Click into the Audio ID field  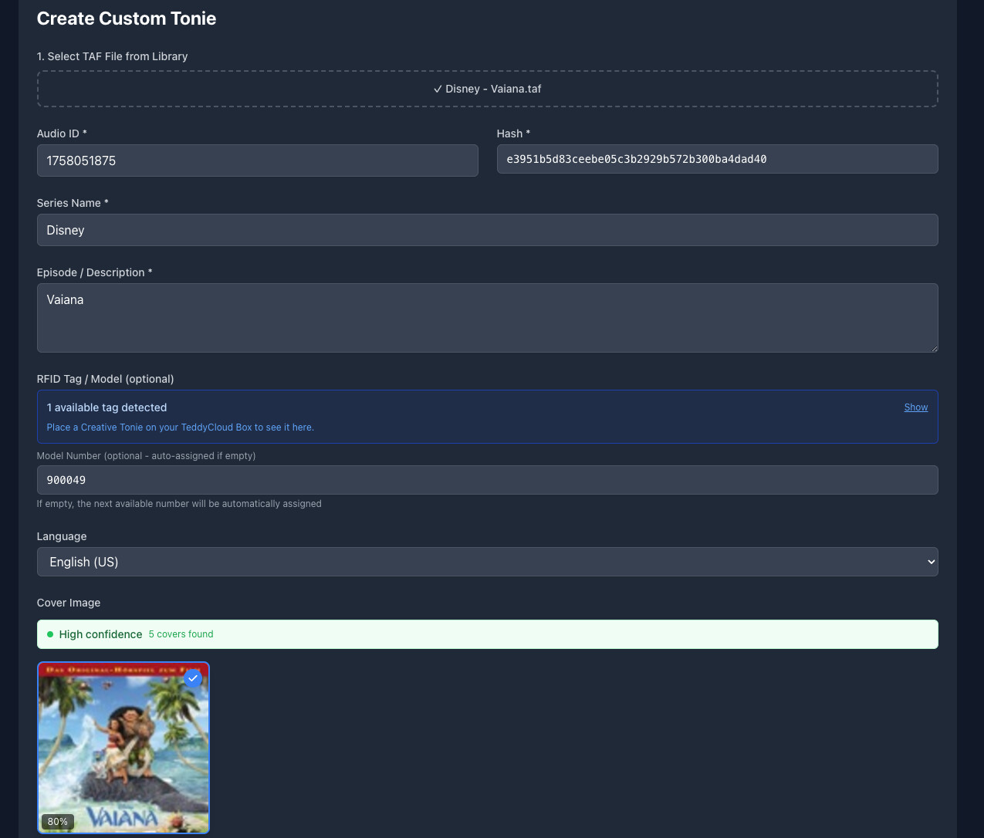point(257,161)
